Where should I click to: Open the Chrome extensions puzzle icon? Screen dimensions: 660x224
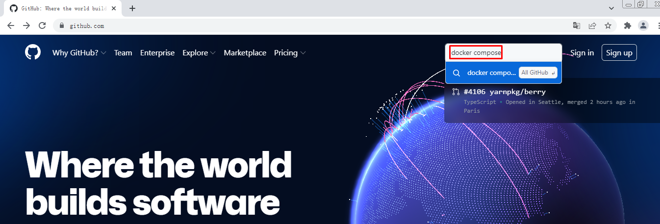tap(627, 26)
